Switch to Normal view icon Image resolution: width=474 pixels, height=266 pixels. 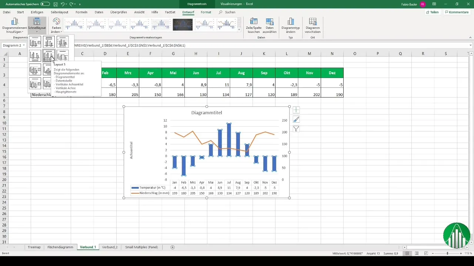[407, 253]
